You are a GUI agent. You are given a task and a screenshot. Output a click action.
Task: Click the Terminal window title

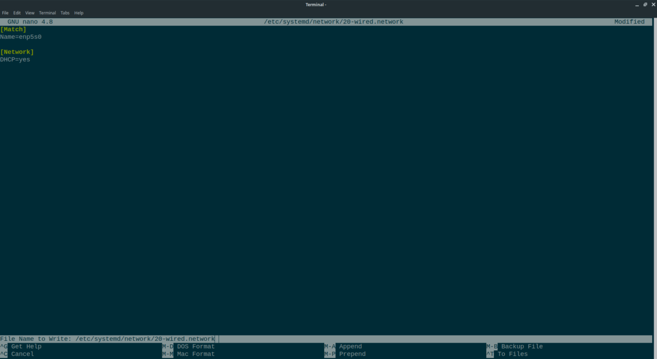[316, 4]
